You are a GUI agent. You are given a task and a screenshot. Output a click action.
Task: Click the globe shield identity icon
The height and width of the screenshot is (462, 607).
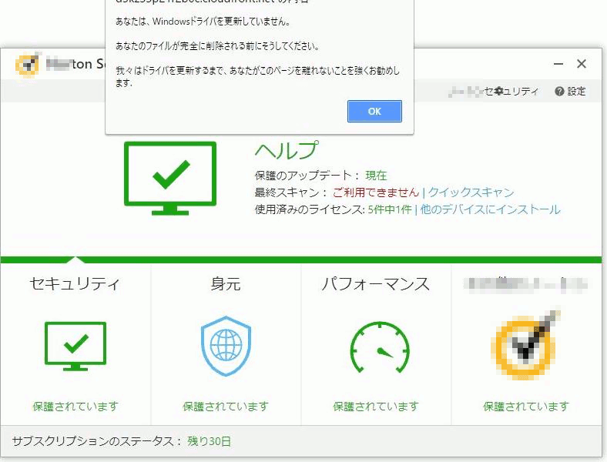tap(226, 346)
